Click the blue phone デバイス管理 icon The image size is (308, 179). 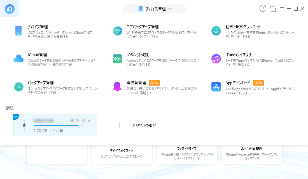click(18, 31)
